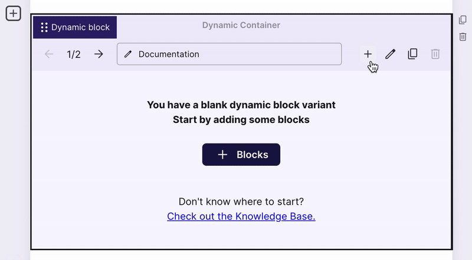Go to the next variant with the right arrow
Screen dimensions: 472x260
99,54
